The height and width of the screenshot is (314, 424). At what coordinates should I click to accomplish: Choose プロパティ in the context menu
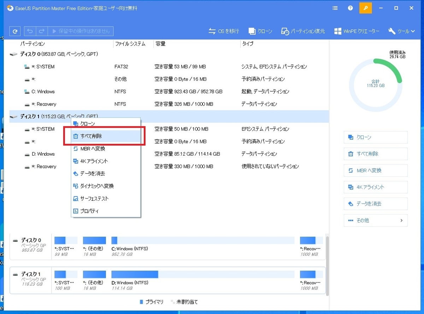point(106,211)
